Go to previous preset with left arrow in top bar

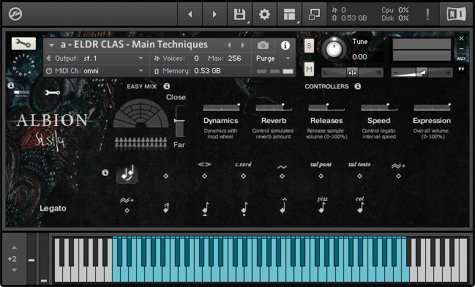(190, 14)
